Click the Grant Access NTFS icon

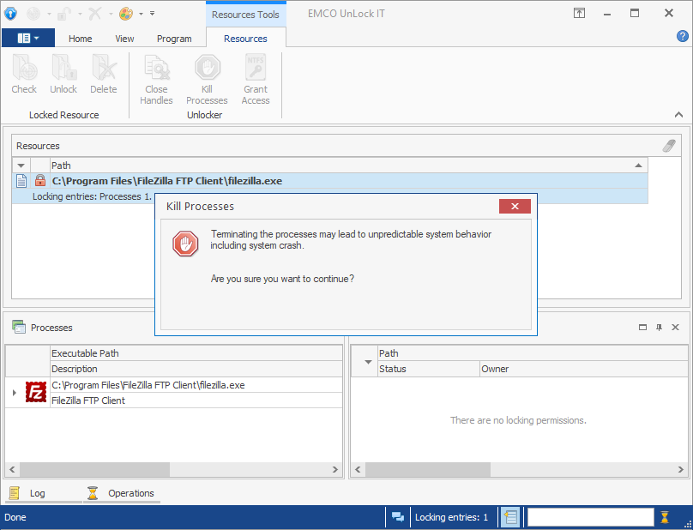256,68
